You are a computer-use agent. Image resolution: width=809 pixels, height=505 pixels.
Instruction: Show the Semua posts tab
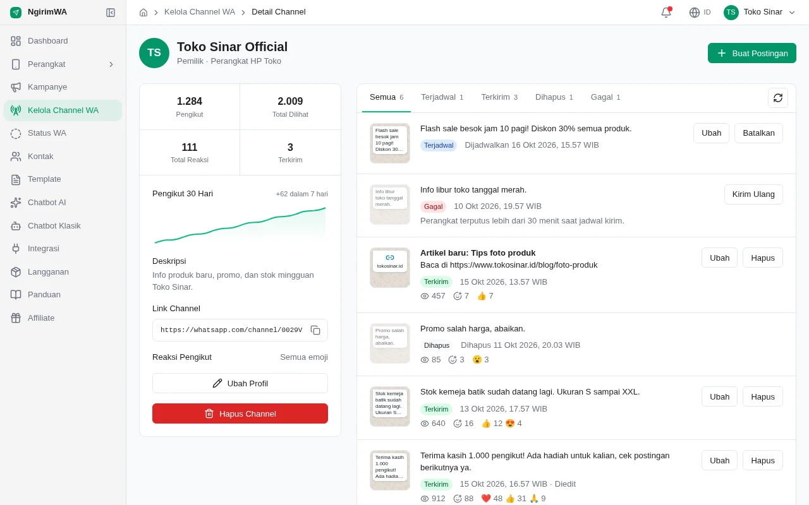click(x=386, y=97)
